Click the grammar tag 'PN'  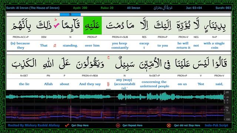coord(48,75)
